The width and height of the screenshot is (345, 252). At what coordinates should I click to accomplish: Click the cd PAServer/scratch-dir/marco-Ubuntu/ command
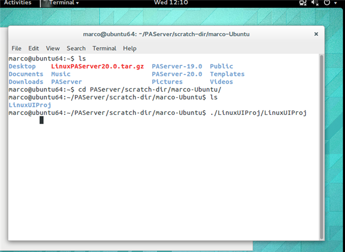point(150,90)
